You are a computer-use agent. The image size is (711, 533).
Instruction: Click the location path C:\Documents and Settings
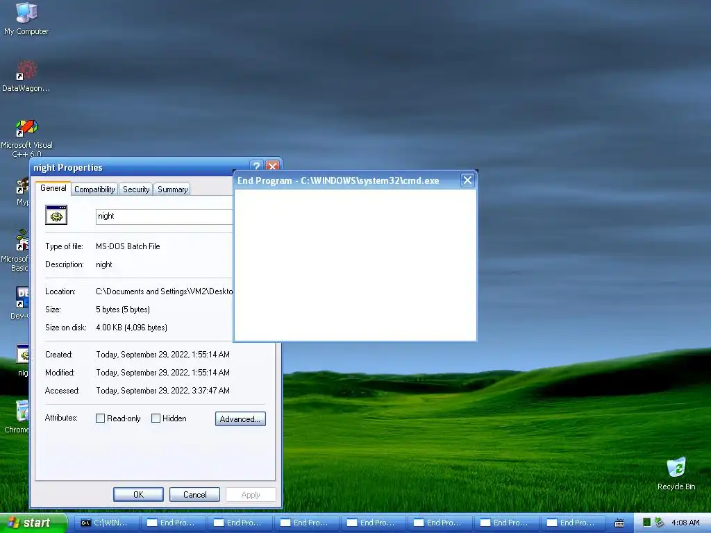[164, 291]
